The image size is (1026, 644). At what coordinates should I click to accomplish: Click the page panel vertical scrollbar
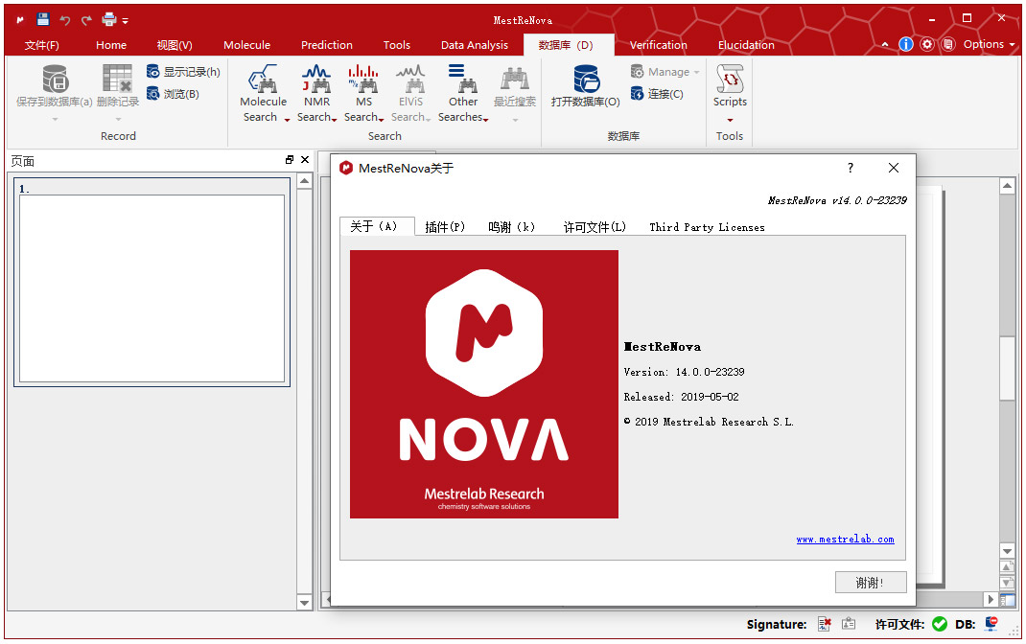[x=304, y=383]
